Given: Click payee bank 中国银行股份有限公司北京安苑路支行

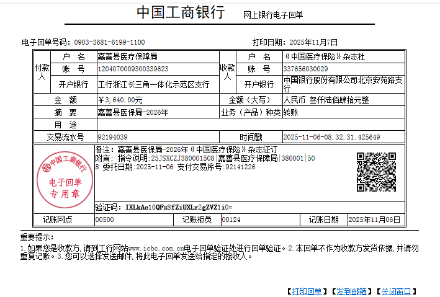Looking at the screenshot, I should 343,84.
